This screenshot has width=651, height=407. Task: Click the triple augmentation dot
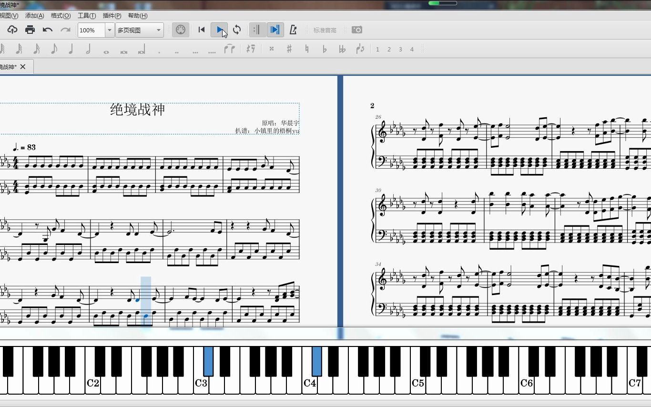195,51
